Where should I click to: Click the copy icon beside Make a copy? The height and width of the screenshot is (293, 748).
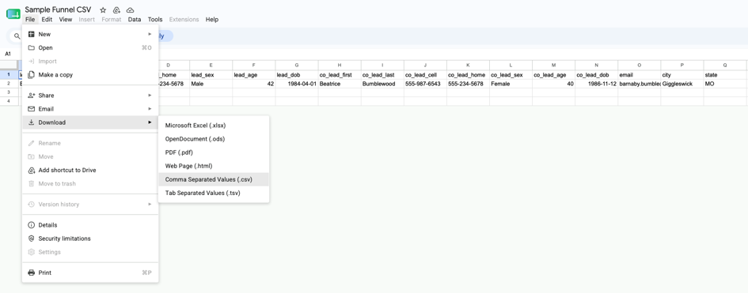pos(32,75)
